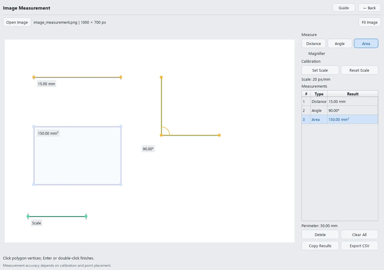Click Set Scale in Calibration
This screenshot has width=384, height=270.
click(320, 70)
